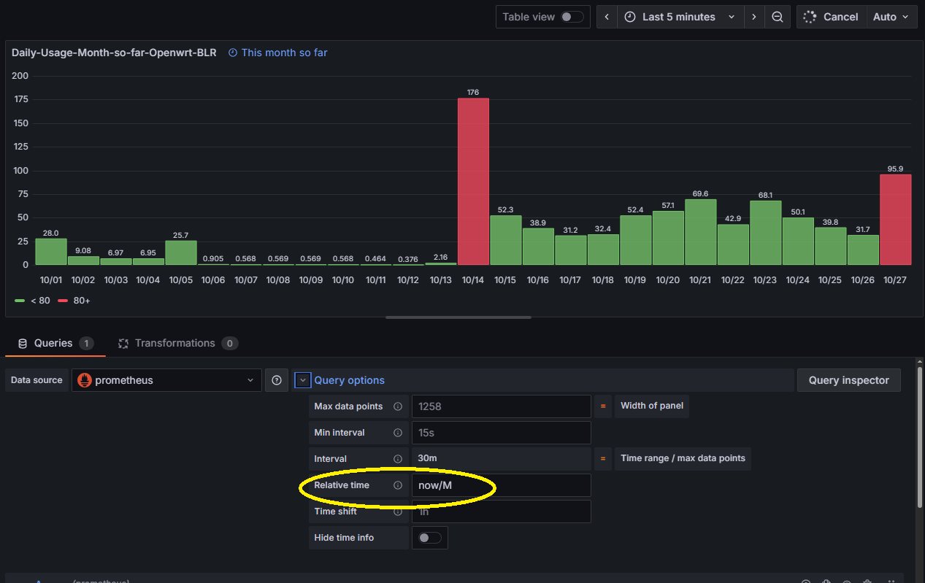Open the Auto refresh interval dropdown
This screenshot has height=583, width=925.
[x=891, y=17]
